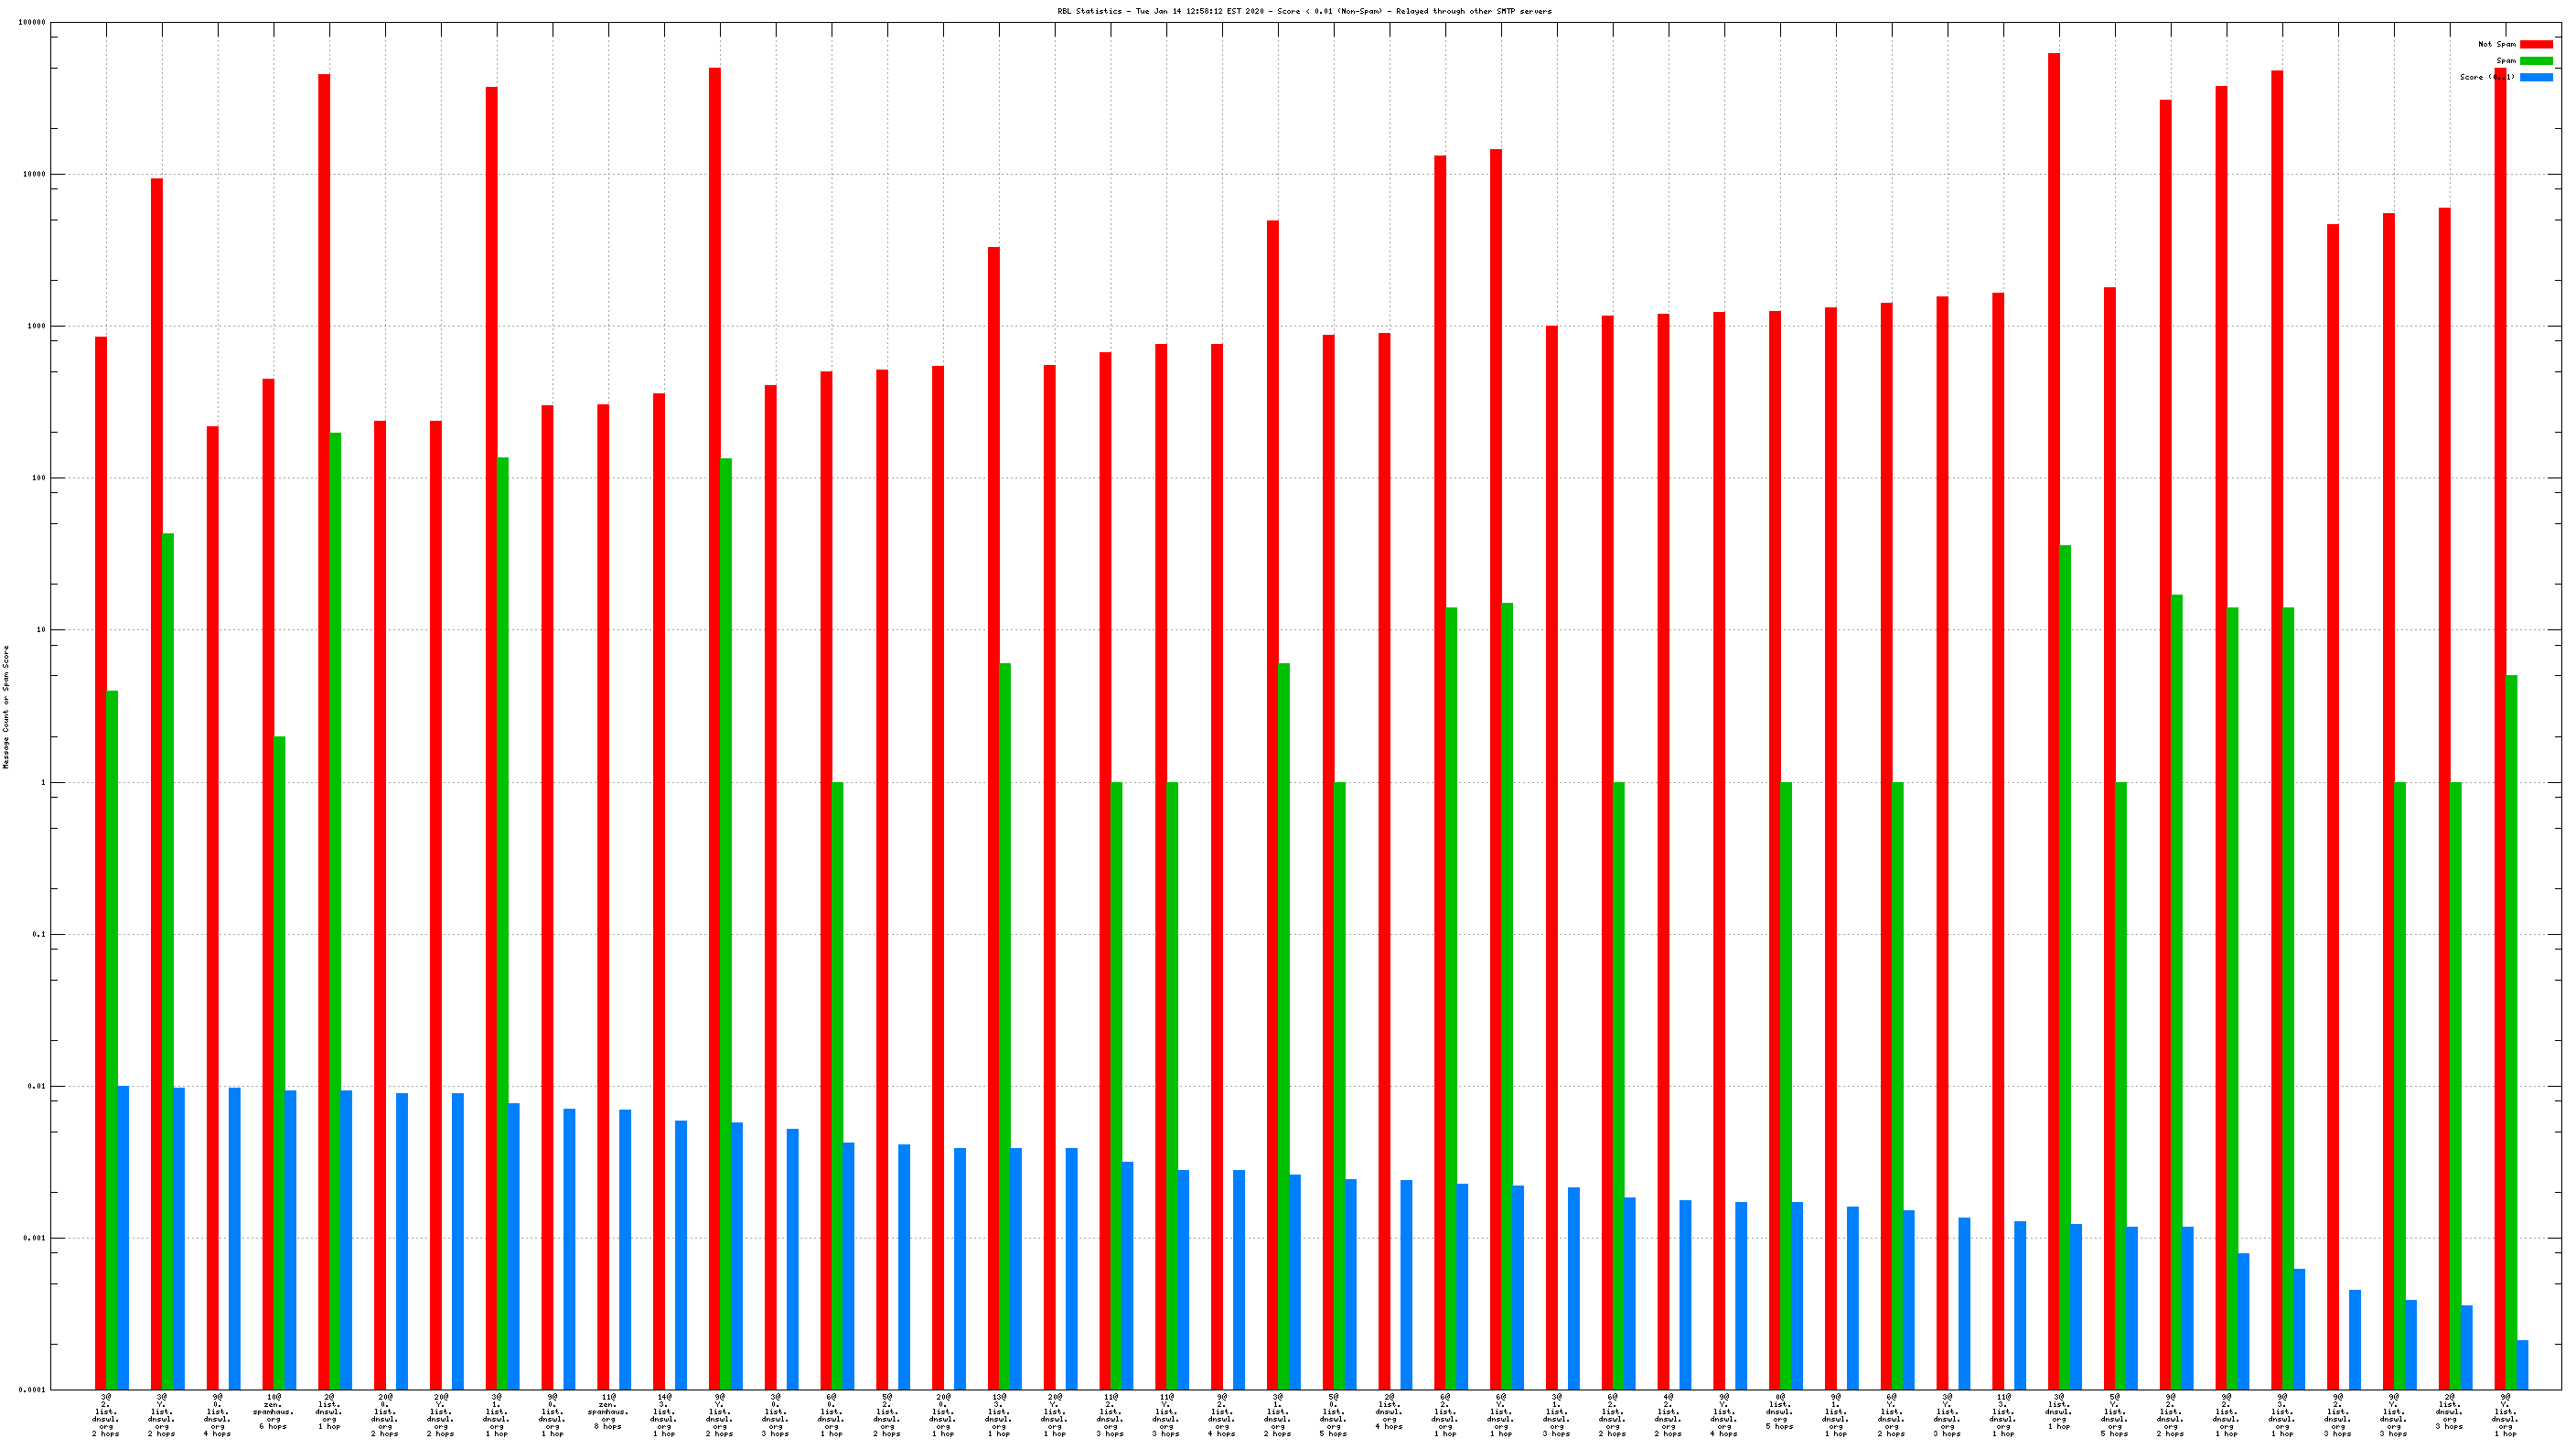Click the tallest green Spam bar
This screenshot has height=1449, width=2576.
tap(335, 910)
